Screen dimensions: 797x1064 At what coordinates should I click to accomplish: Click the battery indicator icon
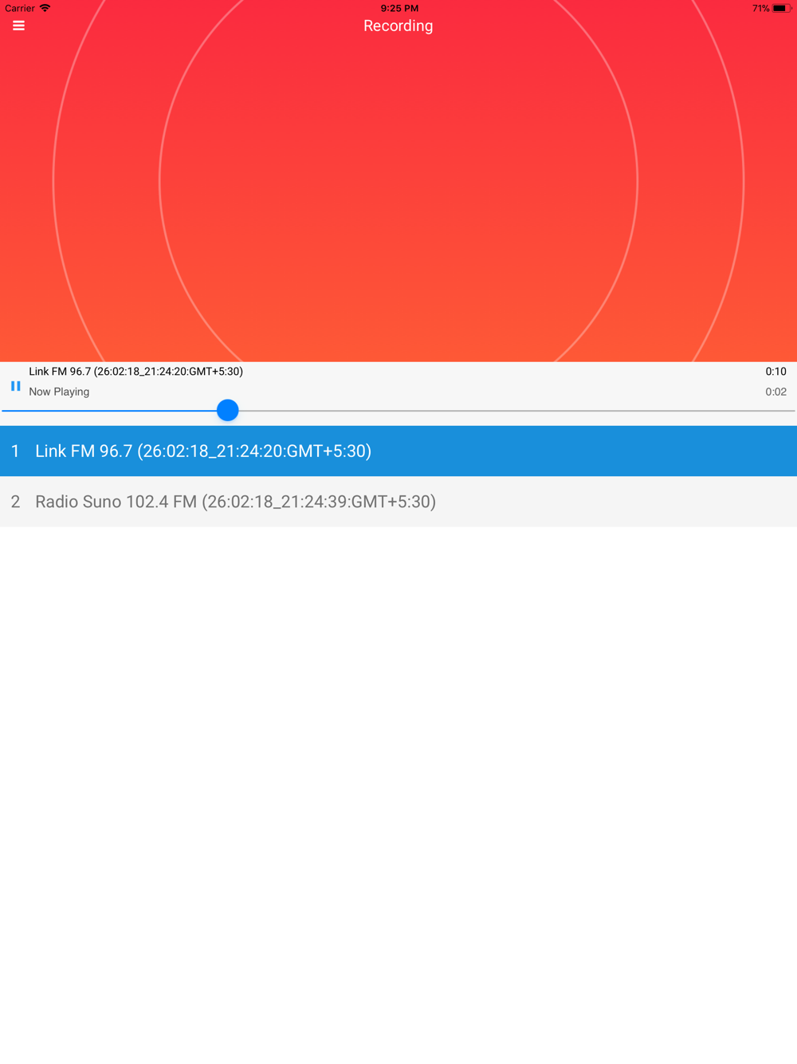[781, 8]
